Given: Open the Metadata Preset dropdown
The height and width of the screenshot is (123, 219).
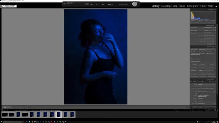Looking at the screenshot, I should [206, 84].
